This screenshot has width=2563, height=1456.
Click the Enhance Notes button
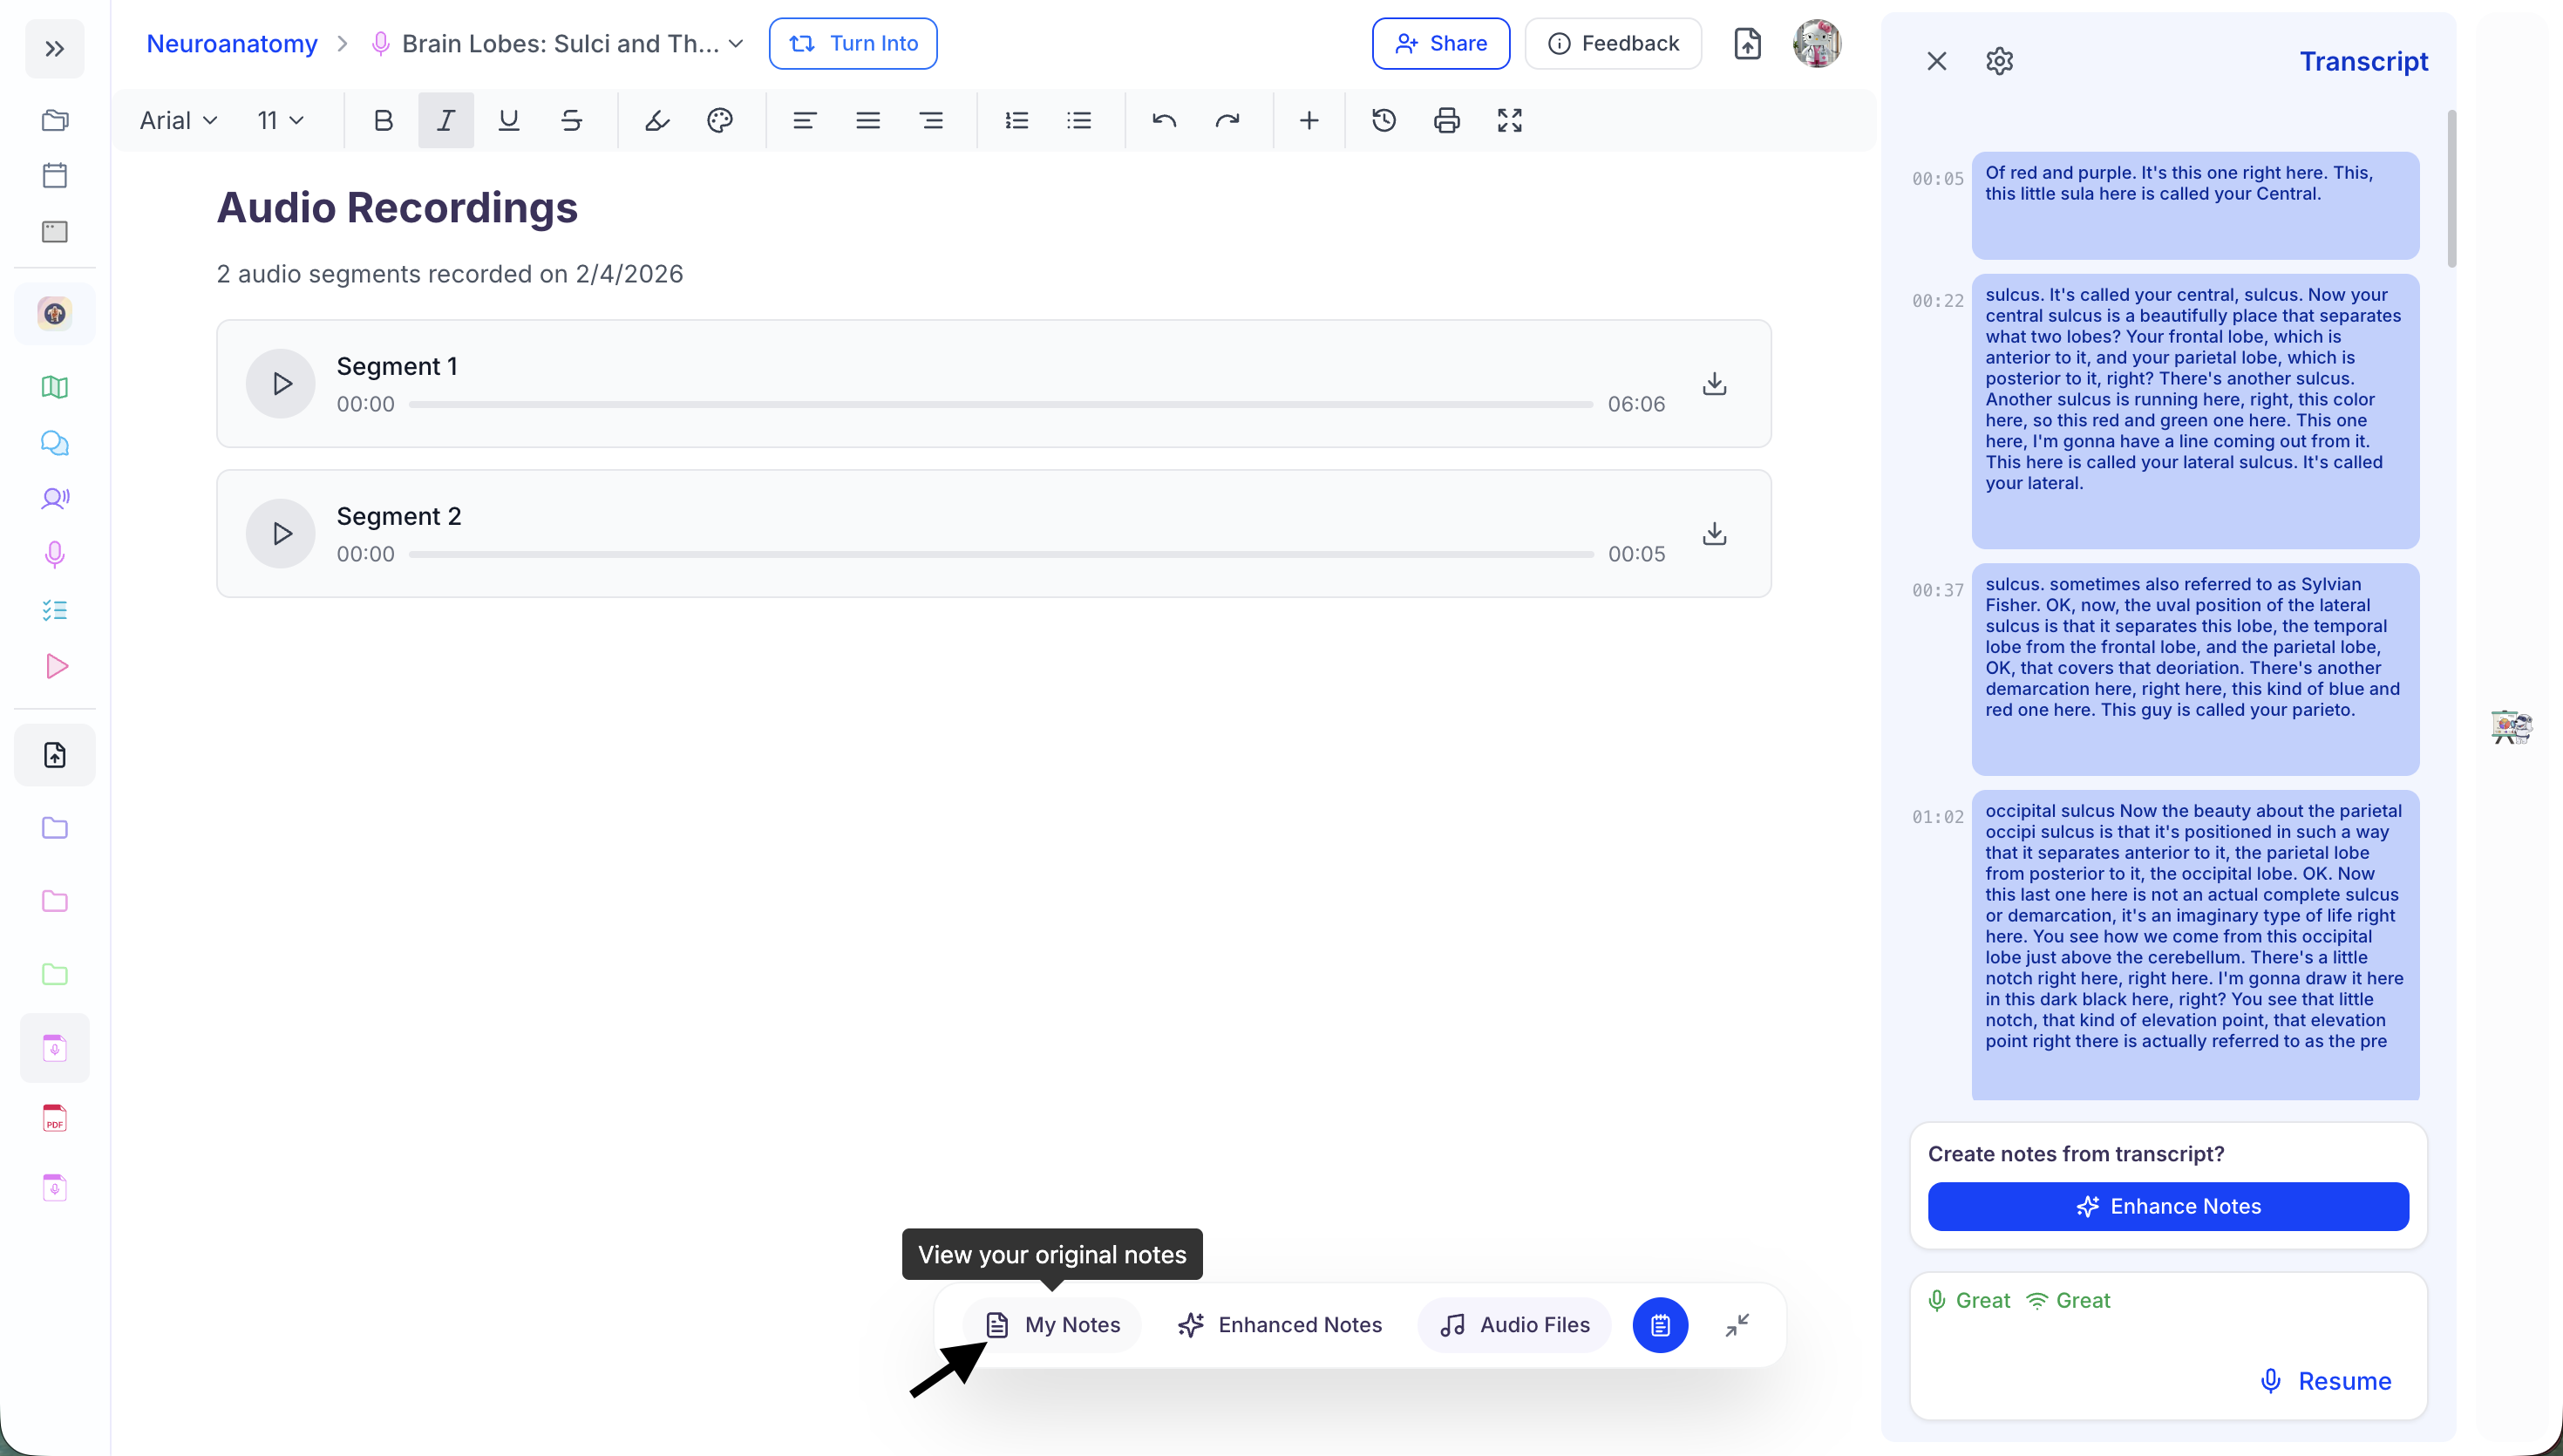point(2167,1207)
